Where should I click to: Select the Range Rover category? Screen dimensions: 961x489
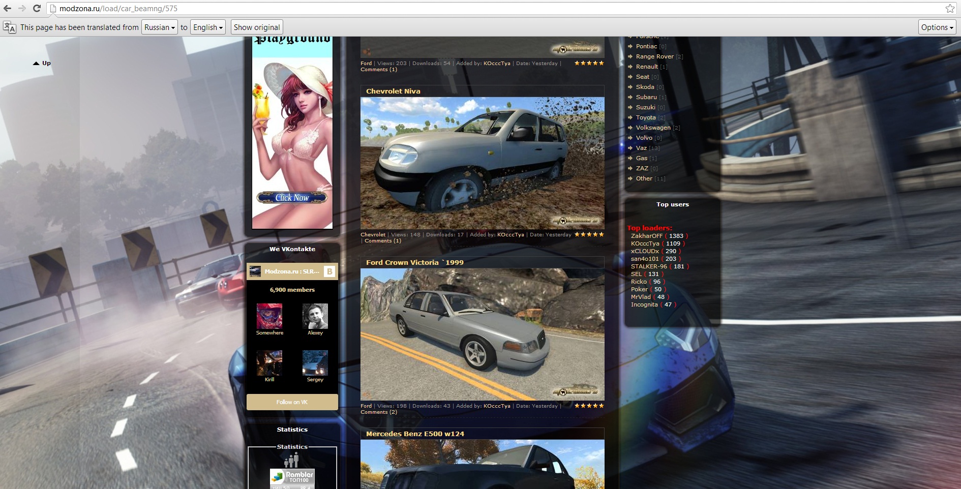pyautogui.click(x=654, y=56)
